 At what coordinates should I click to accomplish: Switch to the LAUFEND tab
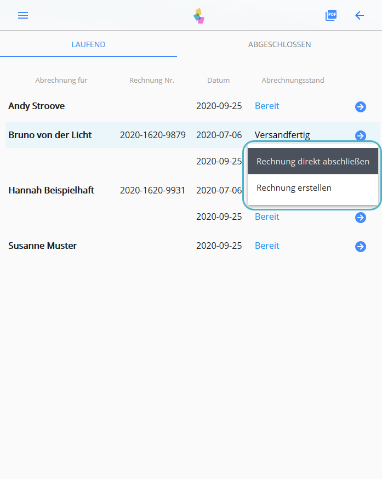pyautogui.click(x=88, y=44)
